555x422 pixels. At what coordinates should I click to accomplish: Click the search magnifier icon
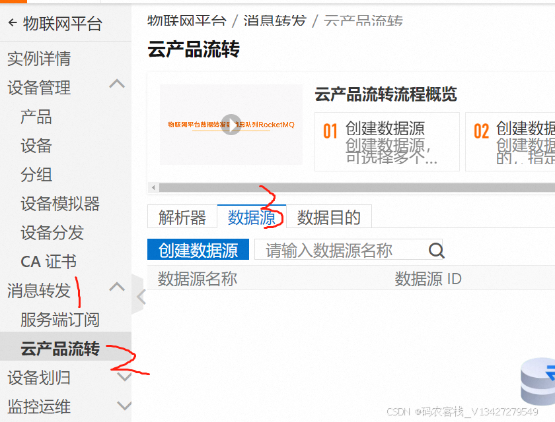(x=436, y=251)
